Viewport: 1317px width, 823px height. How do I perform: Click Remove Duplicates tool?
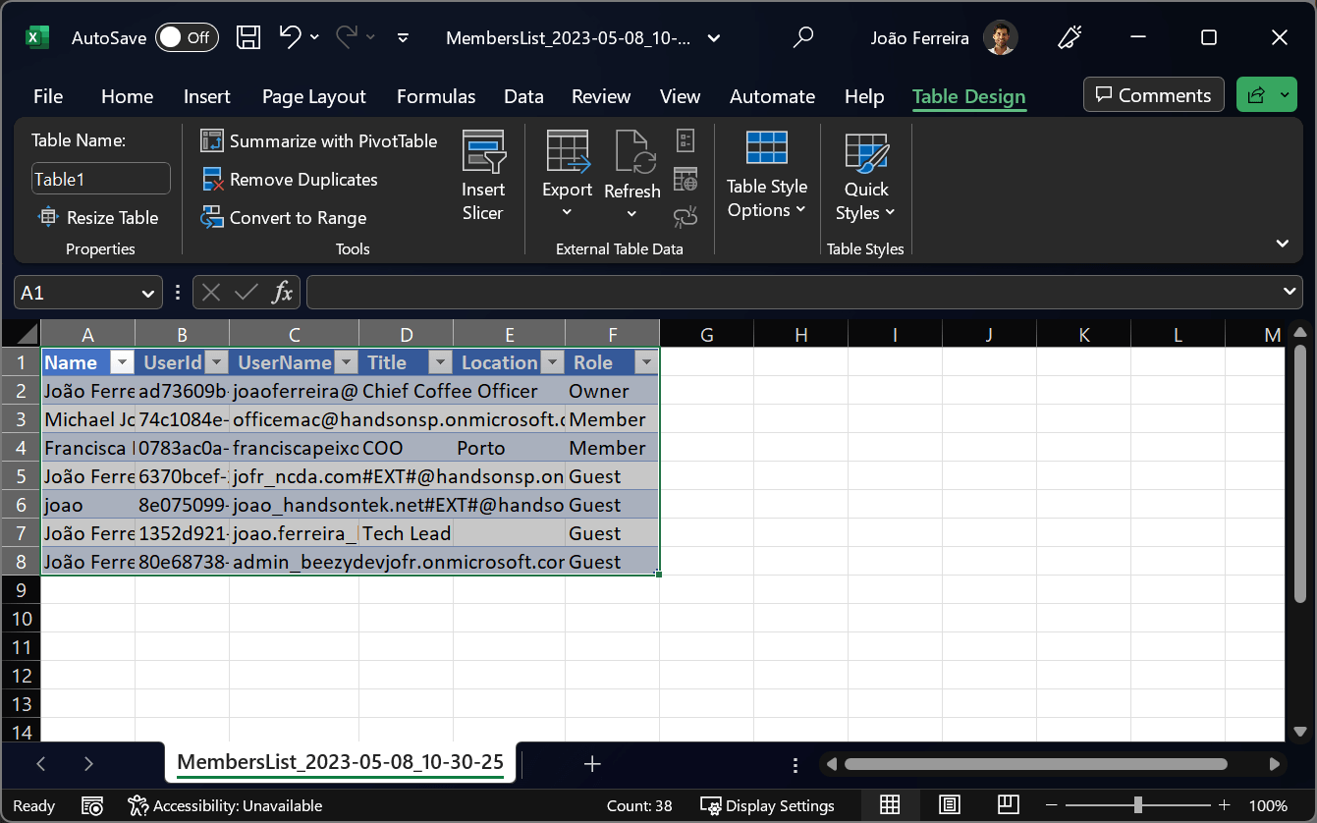tap(290, 180)
